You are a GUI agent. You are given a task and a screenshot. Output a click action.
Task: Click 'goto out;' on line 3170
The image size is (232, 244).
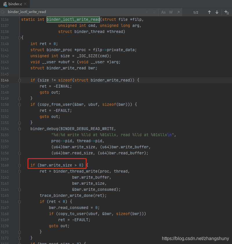tap(59, 226)
